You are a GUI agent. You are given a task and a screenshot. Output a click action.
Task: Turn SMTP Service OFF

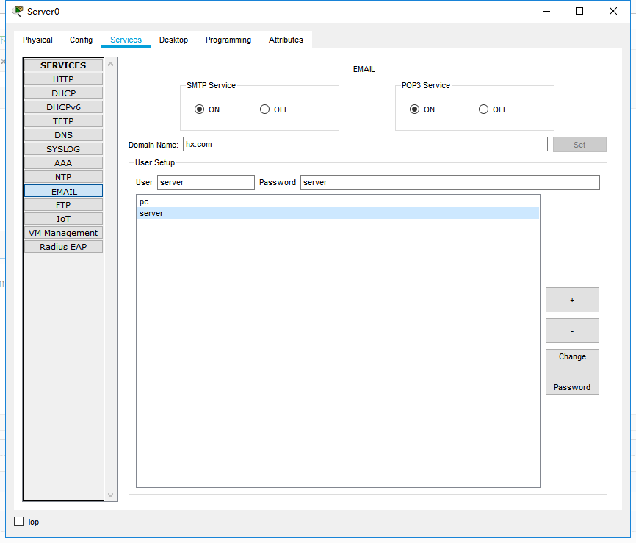tap(265, 109)
